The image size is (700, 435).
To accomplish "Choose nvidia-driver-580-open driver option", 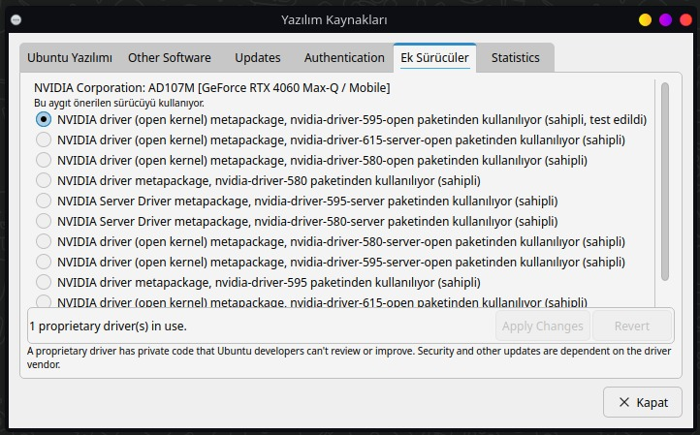I will coord(44,160).
